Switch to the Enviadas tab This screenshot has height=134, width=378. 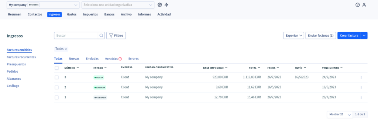92,58
